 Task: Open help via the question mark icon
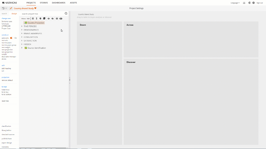coord(253,3)
